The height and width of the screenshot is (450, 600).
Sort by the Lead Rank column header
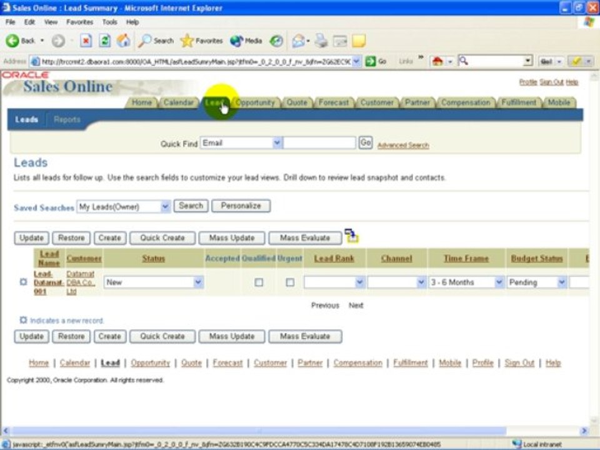pyautogui.click(x=334, y=258)
